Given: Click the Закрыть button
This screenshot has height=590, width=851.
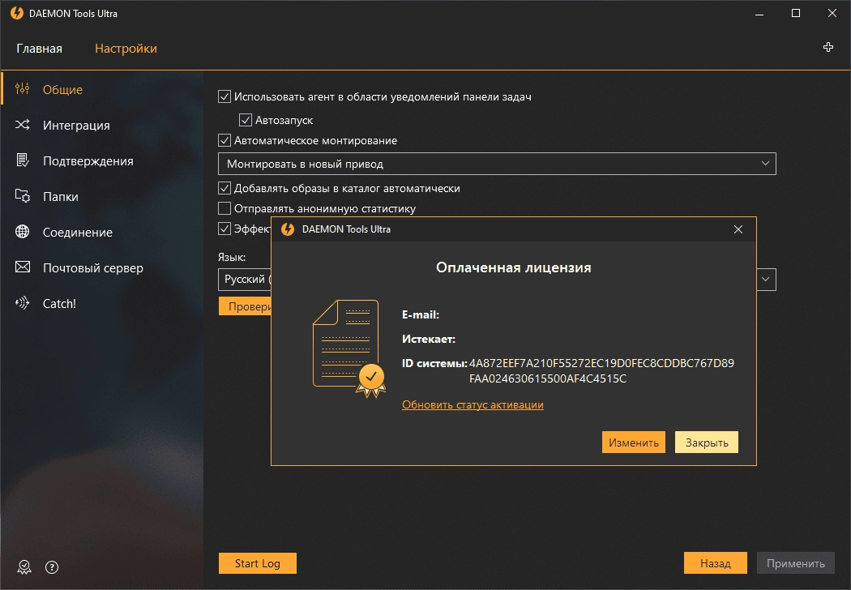Looking at the screenshot, I should tap(707, 442).
